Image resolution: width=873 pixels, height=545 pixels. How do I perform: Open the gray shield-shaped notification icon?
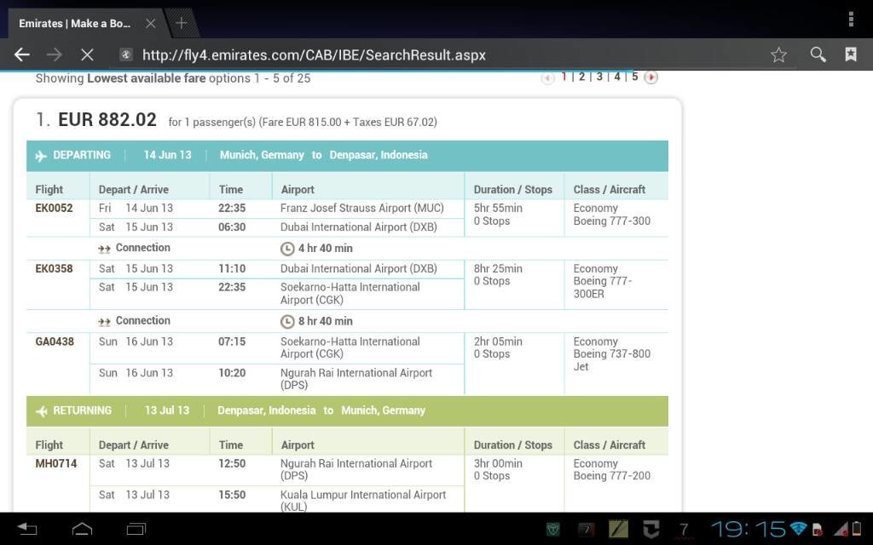pyautogui.click(x=650, y=530)
